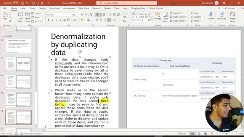
Task: Switch to the Shape Format tab
Action: [x=156, y=8]
